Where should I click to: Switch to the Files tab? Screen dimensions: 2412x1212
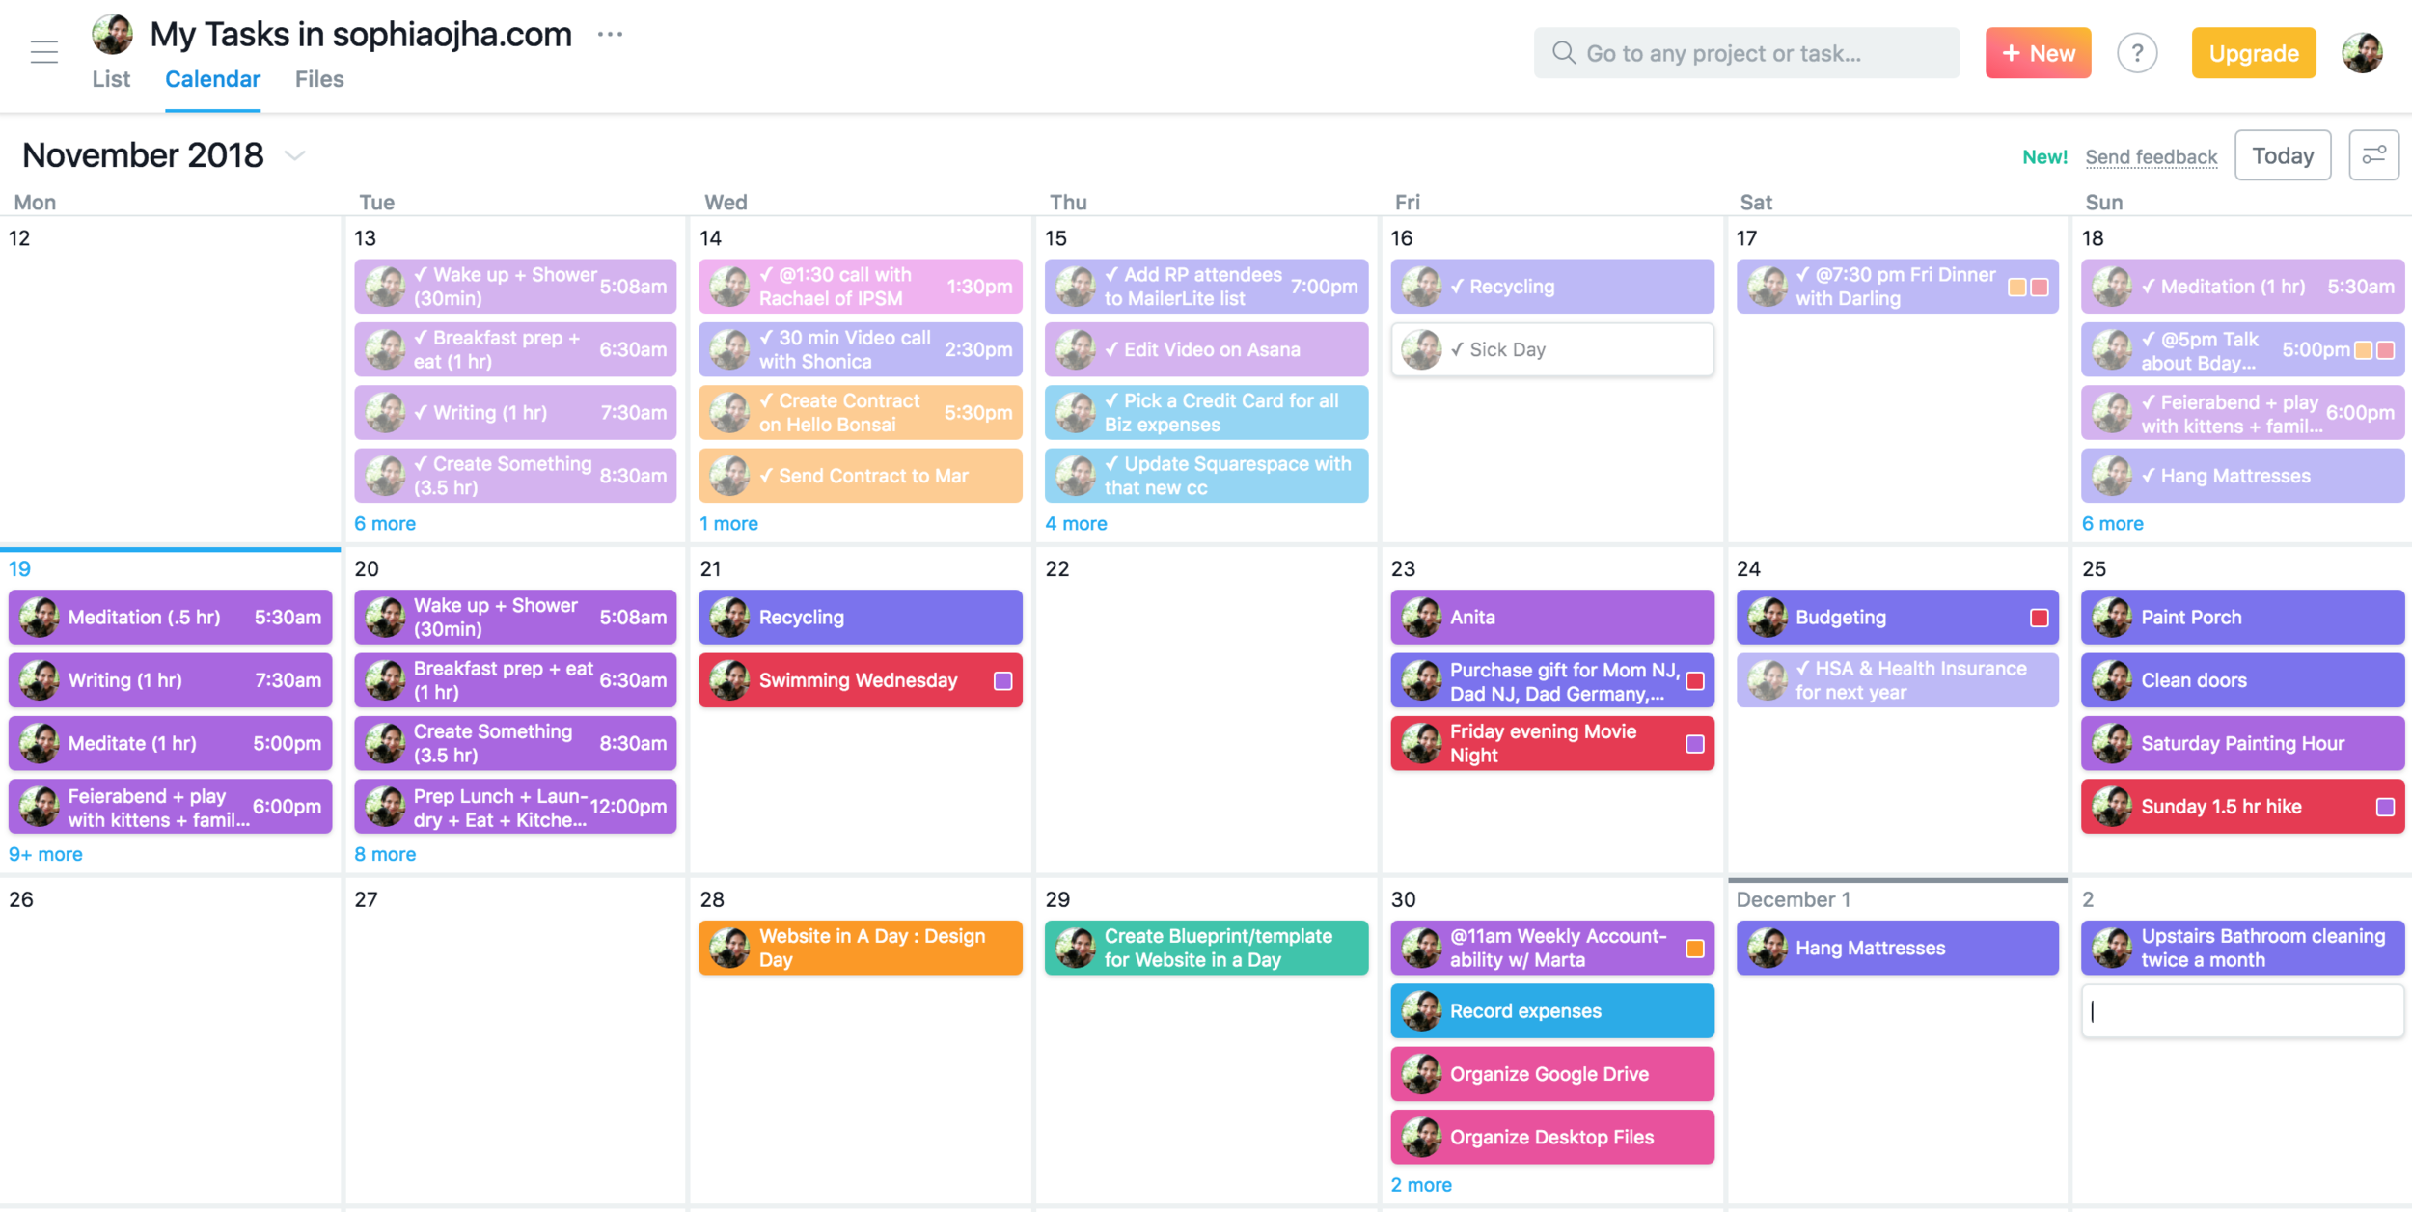pos(319,79)
